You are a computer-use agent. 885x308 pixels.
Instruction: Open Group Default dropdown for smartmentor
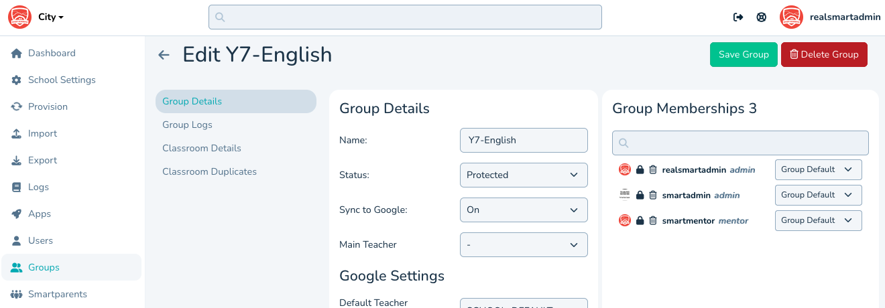click(x=818, y=220)
